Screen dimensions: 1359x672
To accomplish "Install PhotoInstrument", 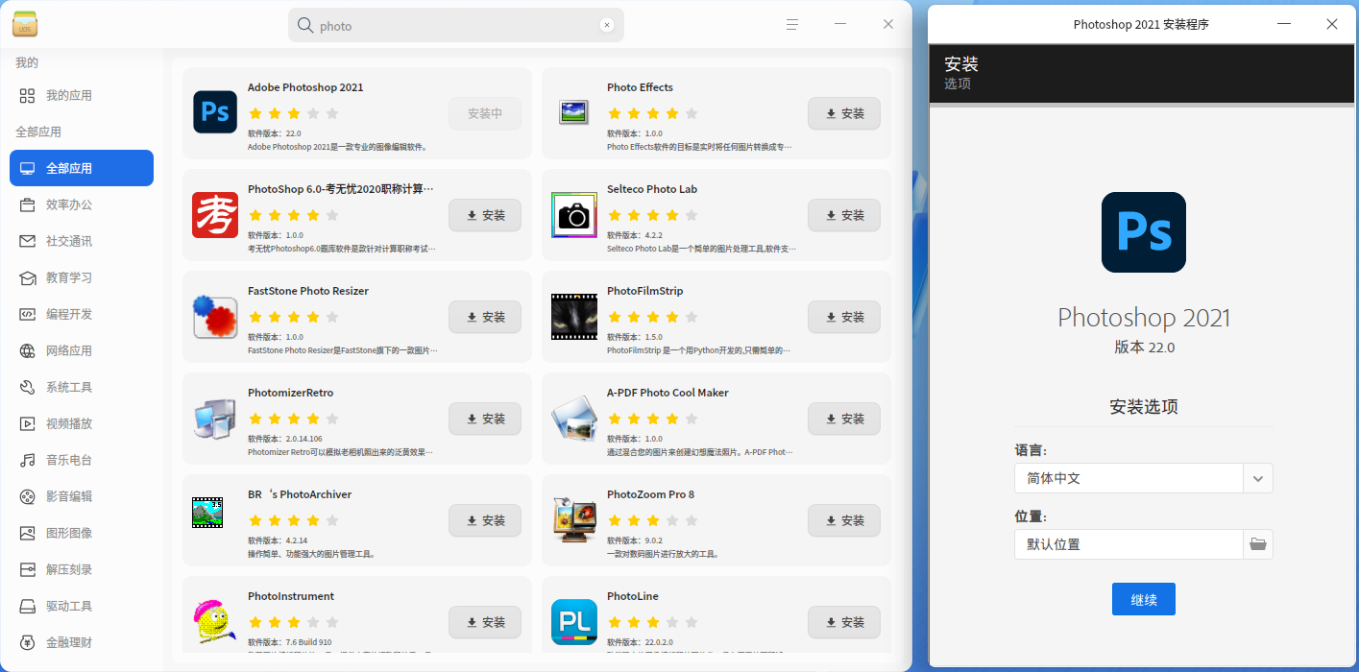I will tap(485, 622).
